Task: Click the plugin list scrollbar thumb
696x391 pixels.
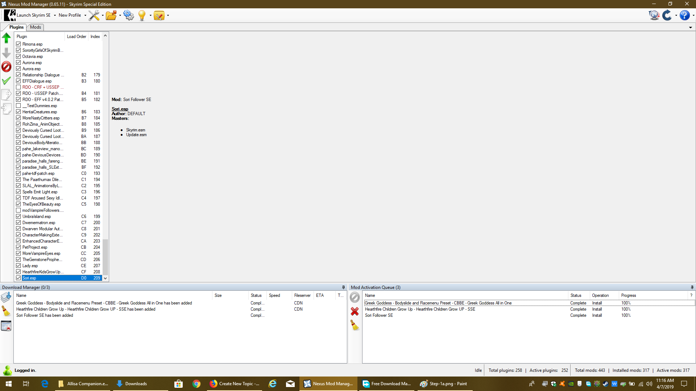Action: tap(105, 257)
